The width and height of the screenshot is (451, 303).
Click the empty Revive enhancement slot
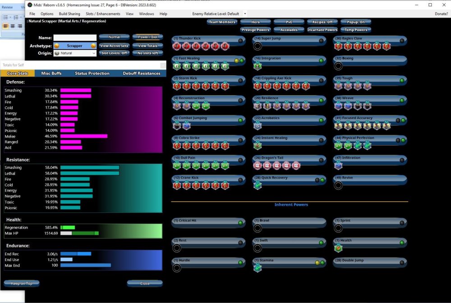[338, 185]
